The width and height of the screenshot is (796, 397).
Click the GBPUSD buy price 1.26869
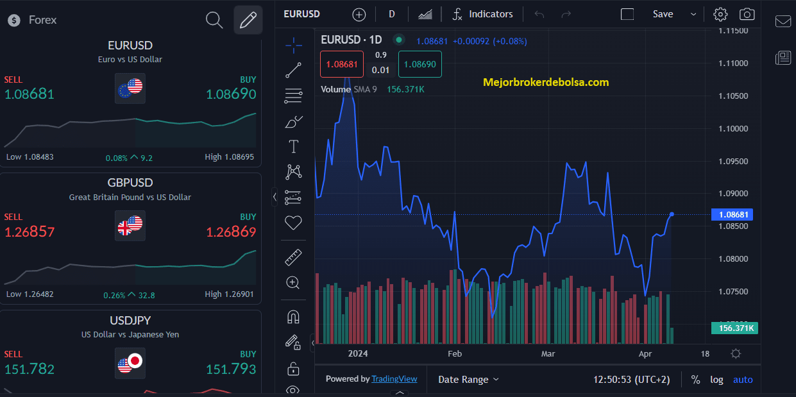(x=231, y=232)
